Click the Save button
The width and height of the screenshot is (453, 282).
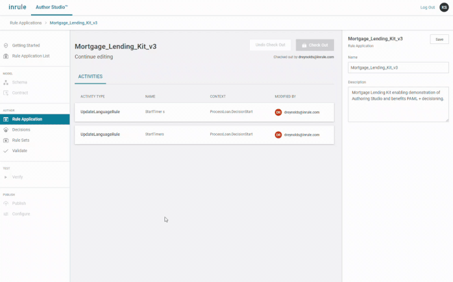tap(439, 39)
